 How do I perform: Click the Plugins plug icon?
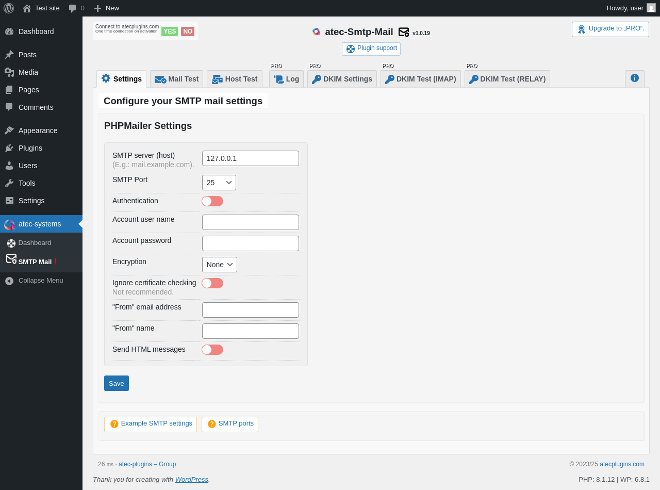9,148
